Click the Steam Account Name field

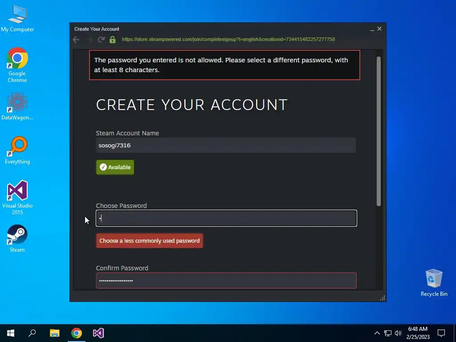click(x=226, y=145)
